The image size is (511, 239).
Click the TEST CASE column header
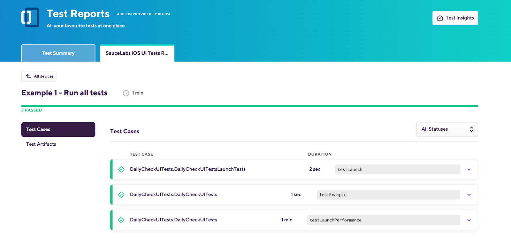(x=141, y=154)
